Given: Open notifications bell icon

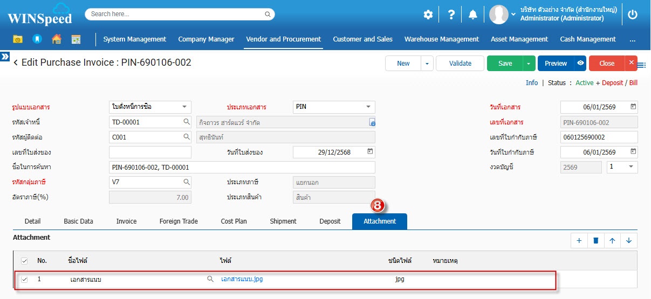Looking at the screenshot, I should click(473, 15).
